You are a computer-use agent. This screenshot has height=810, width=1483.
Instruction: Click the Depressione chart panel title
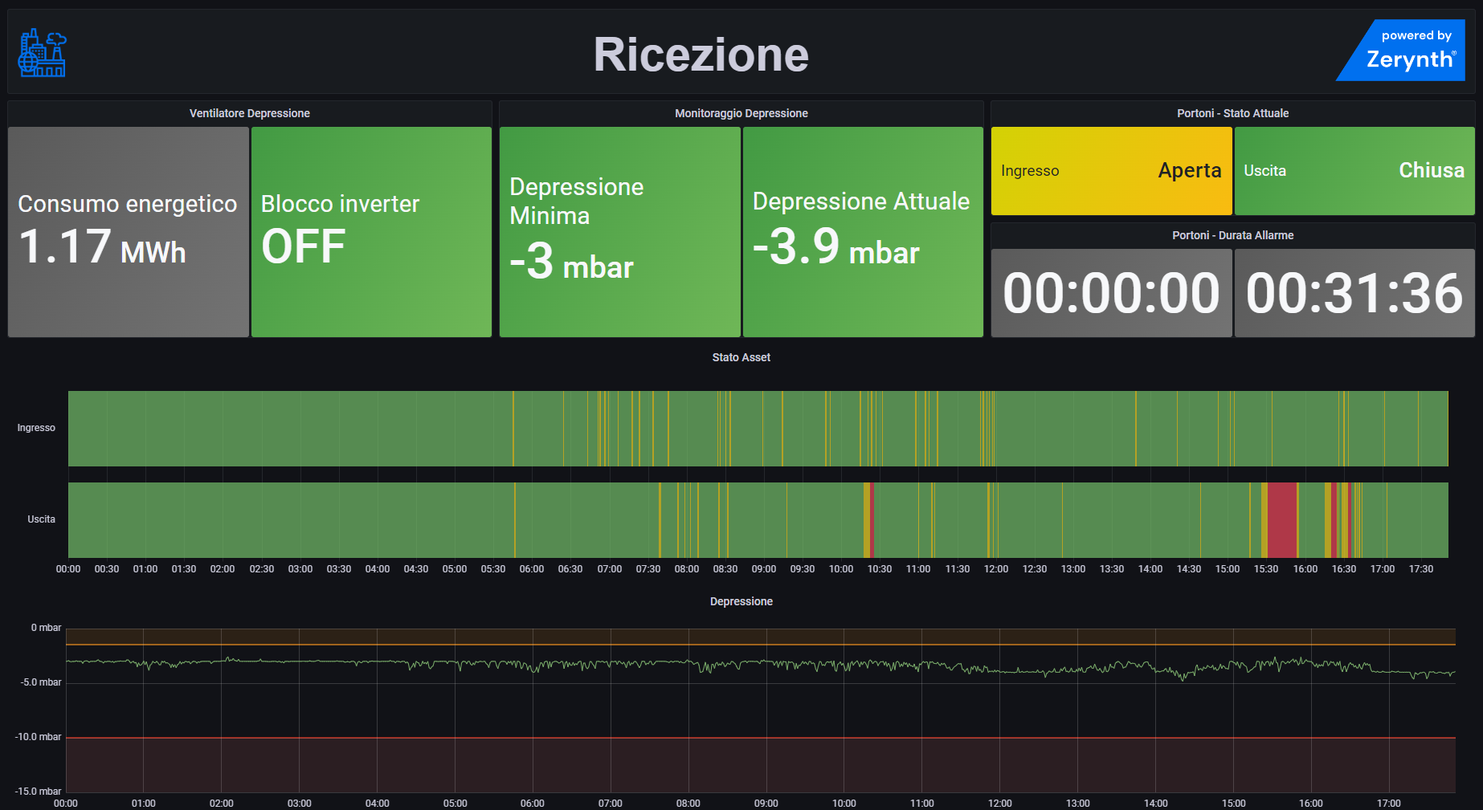point(741,601)
